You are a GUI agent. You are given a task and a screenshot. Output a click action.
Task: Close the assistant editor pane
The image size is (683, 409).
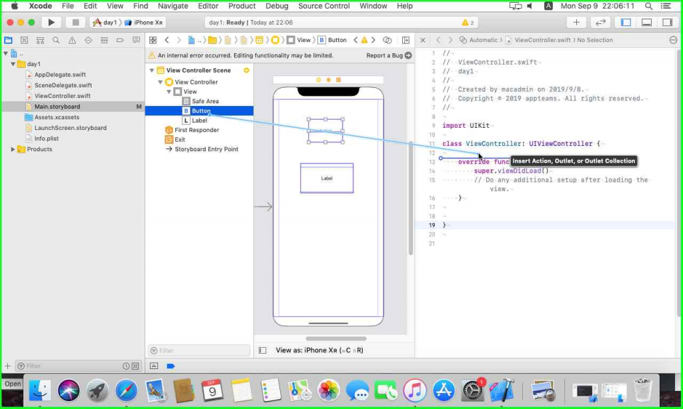click(x=422, y=40)
